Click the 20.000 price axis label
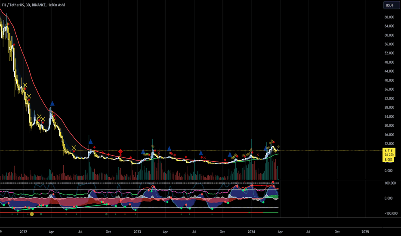The image size is (401, 236). coord(389,126)
